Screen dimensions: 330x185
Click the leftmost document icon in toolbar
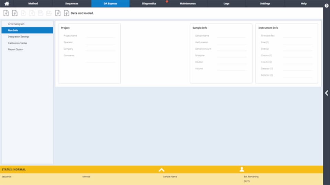coord(6,13)
